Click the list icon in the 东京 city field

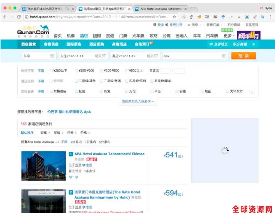[x=52, y=56]
